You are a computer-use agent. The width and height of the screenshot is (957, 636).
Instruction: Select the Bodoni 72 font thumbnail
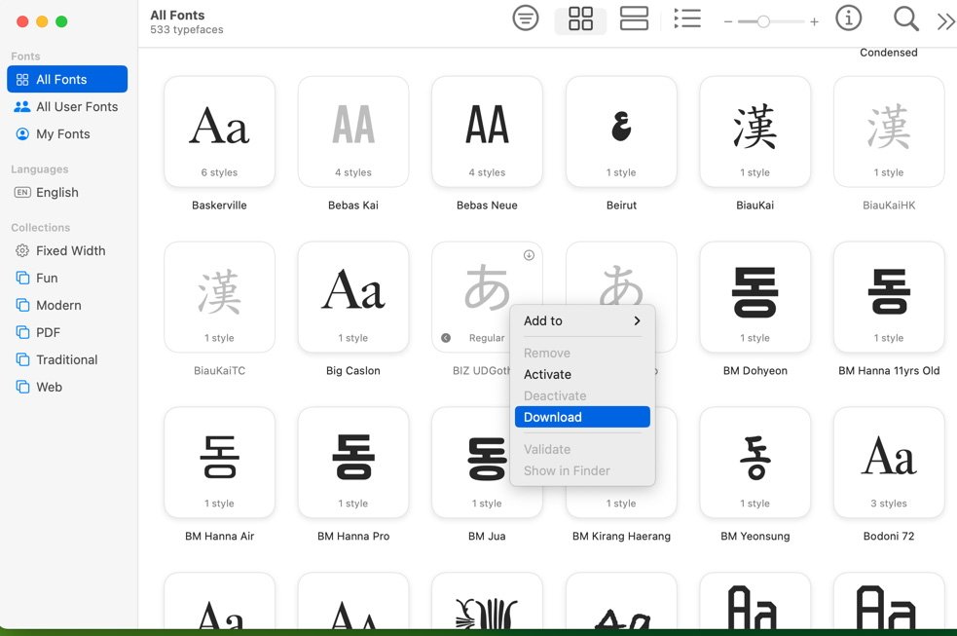pyautogui.click(x=888, y=463)
